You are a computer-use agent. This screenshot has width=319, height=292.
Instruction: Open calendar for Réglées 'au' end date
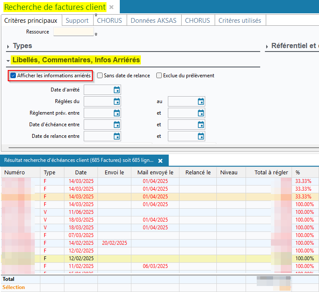coord(201,101)
